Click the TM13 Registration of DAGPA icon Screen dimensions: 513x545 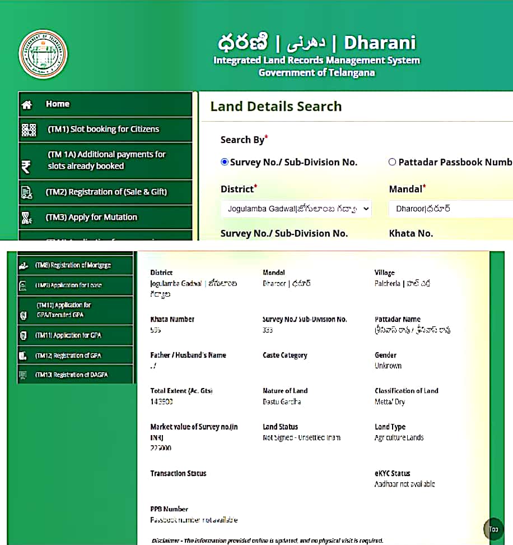click(x=23, y=375)
